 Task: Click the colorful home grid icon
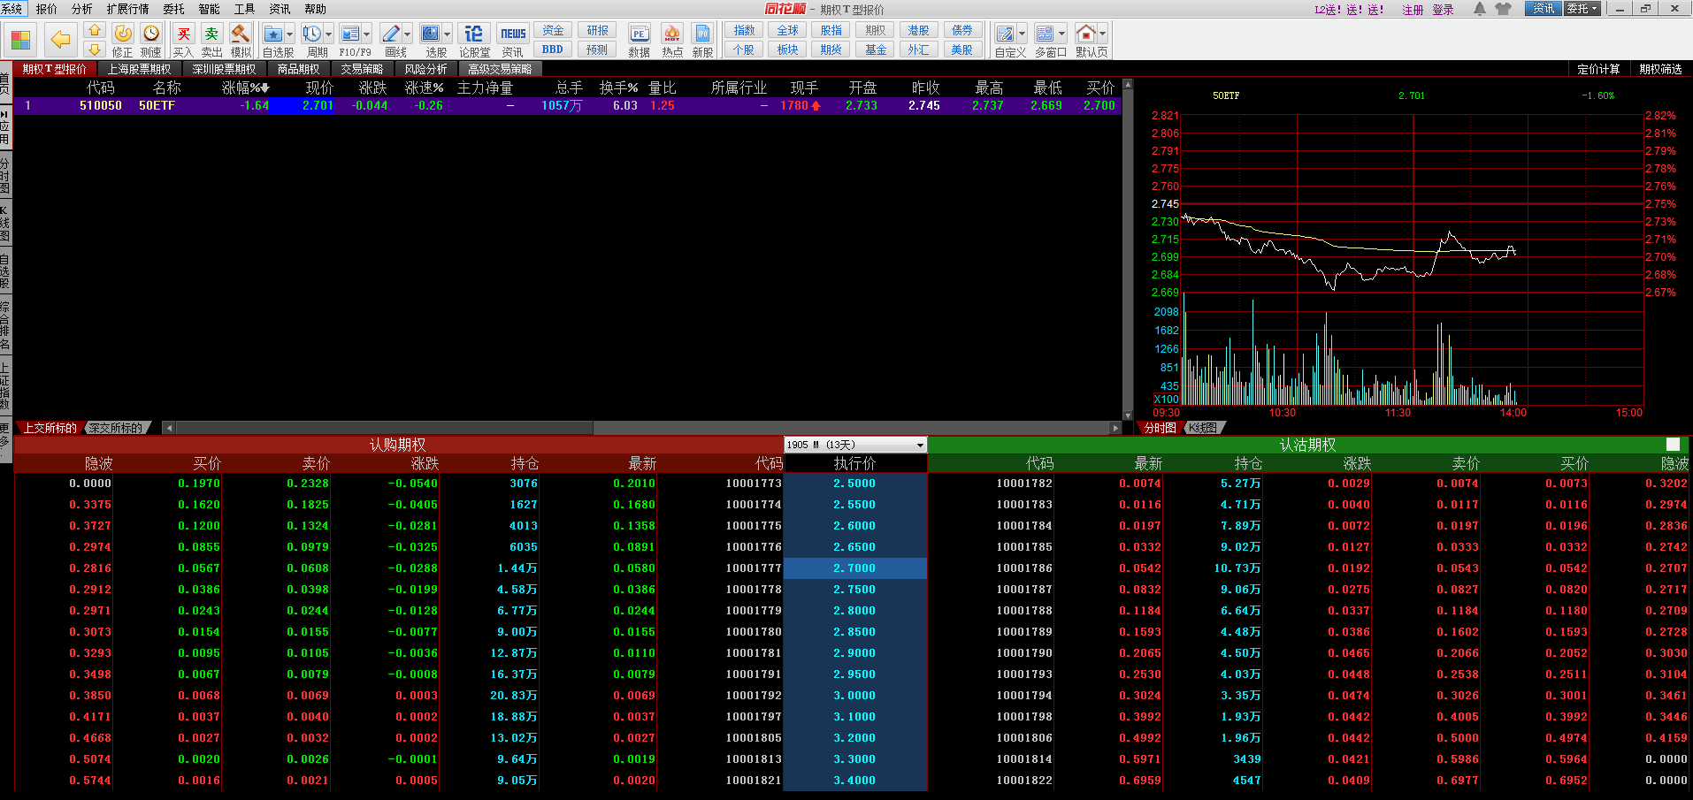(x=20, y=40)
